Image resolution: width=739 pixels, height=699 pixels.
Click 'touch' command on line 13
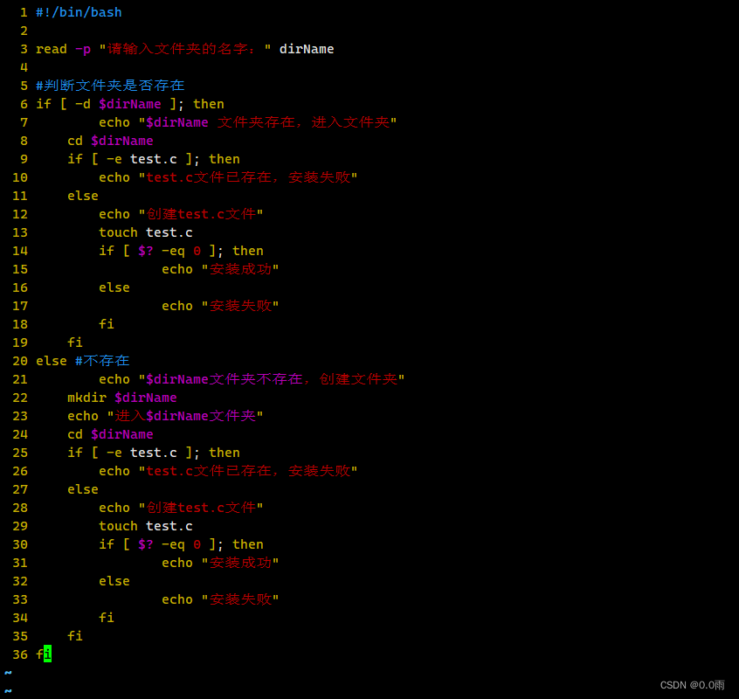point(118,232)
